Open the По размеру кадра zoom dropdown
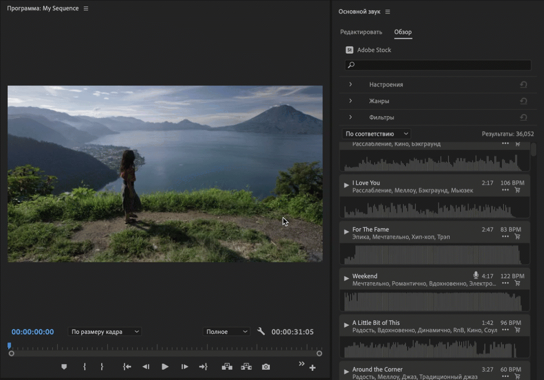 point(105,332)
